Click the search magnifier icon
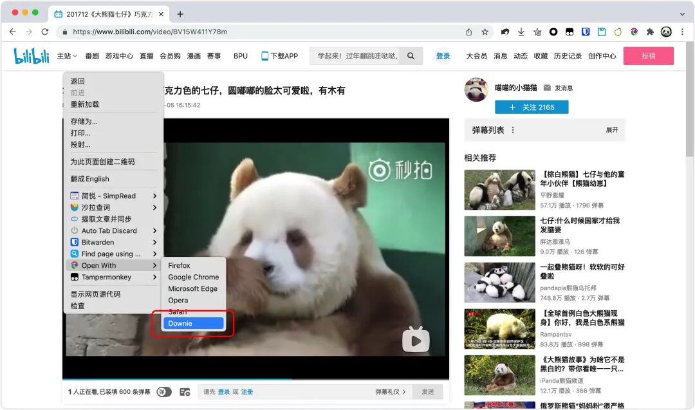This screenshot has height=410, width=695. (x=411, y=56)
